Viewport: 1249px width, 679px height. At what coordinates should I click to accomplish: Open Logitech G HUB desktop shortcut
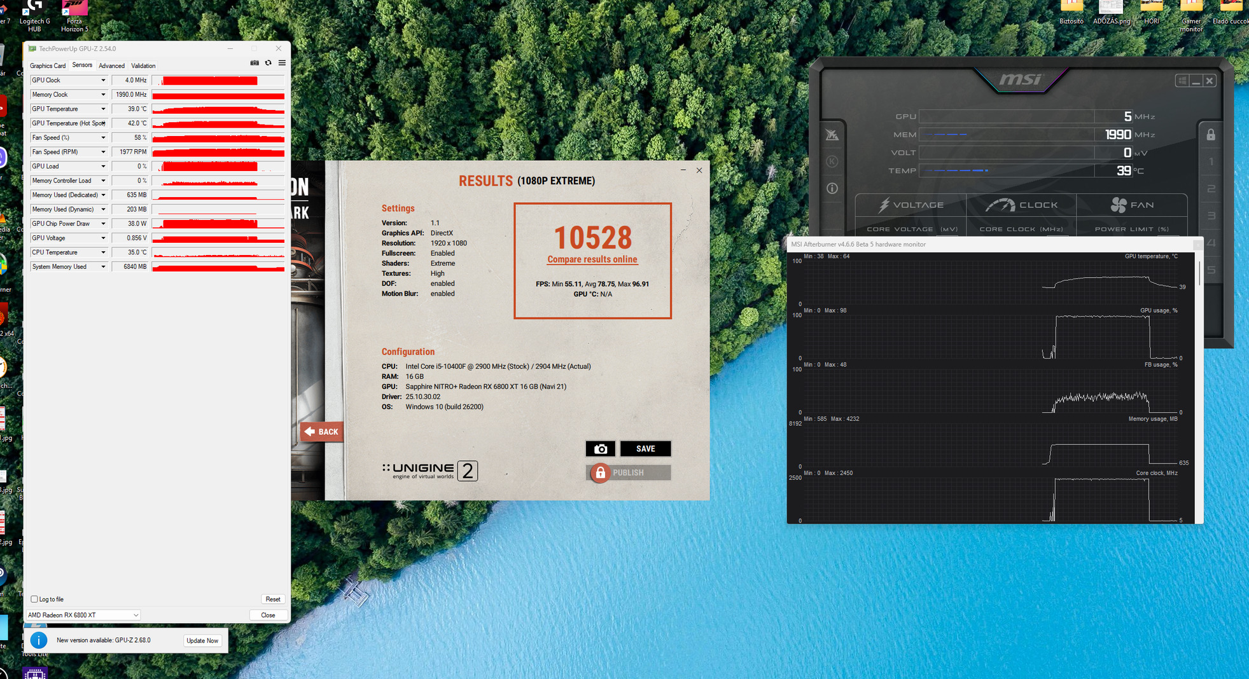(x=34, y=15)
